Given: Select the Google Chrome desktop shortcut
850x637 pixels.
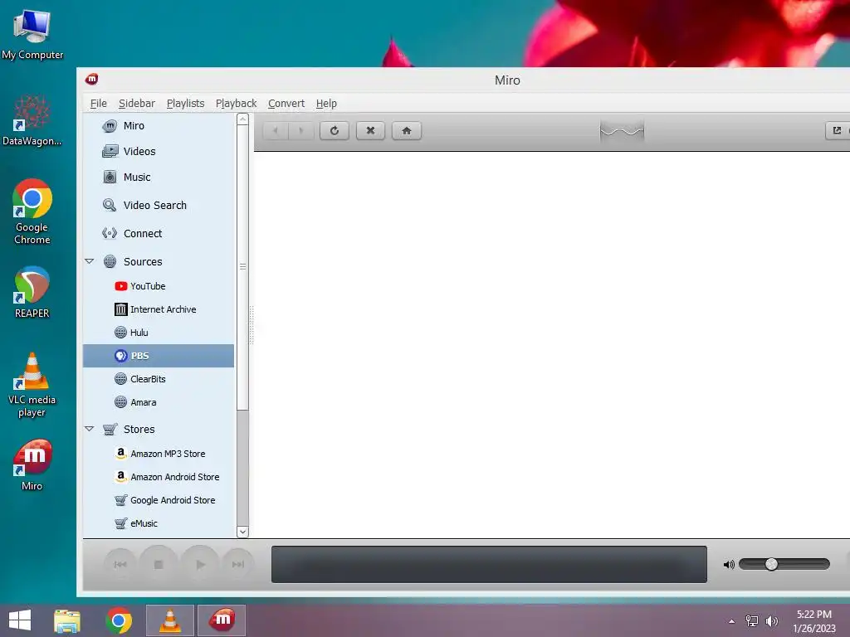Looking at the screenshot, I should 32,212.
